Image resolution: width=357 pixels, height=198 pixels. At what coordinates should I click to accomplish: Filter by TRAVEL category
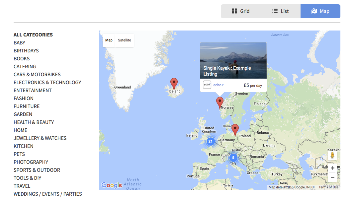point(22,186)
